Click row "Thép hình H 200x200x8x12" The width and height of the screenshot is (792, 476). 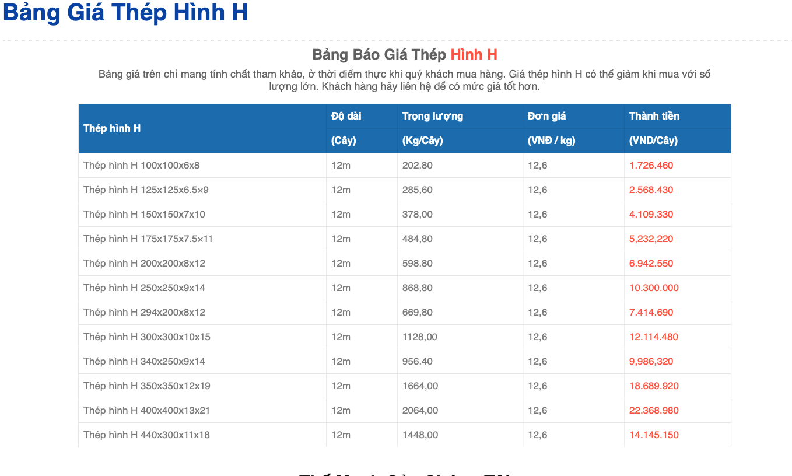click(405, 264)
